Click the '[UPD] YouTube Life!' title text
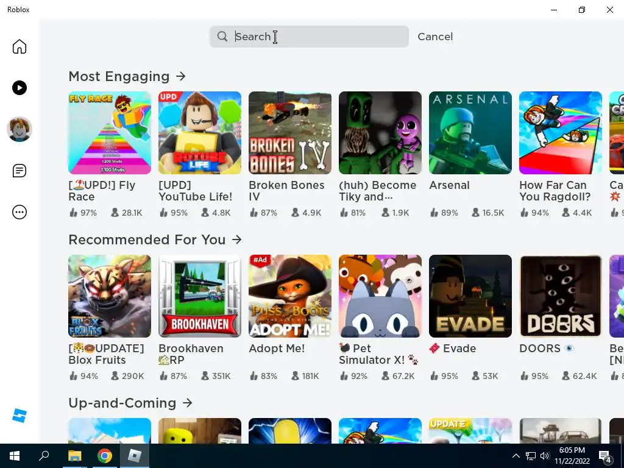 [x=196, y=191]
